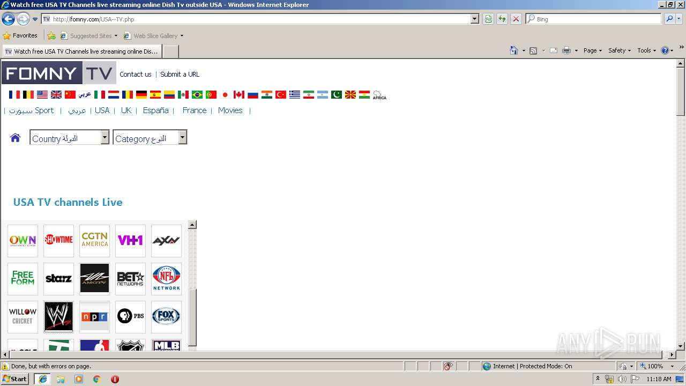The image size is (686, 386).
Task: Click the China flag icon
Action: coord(70,94)
